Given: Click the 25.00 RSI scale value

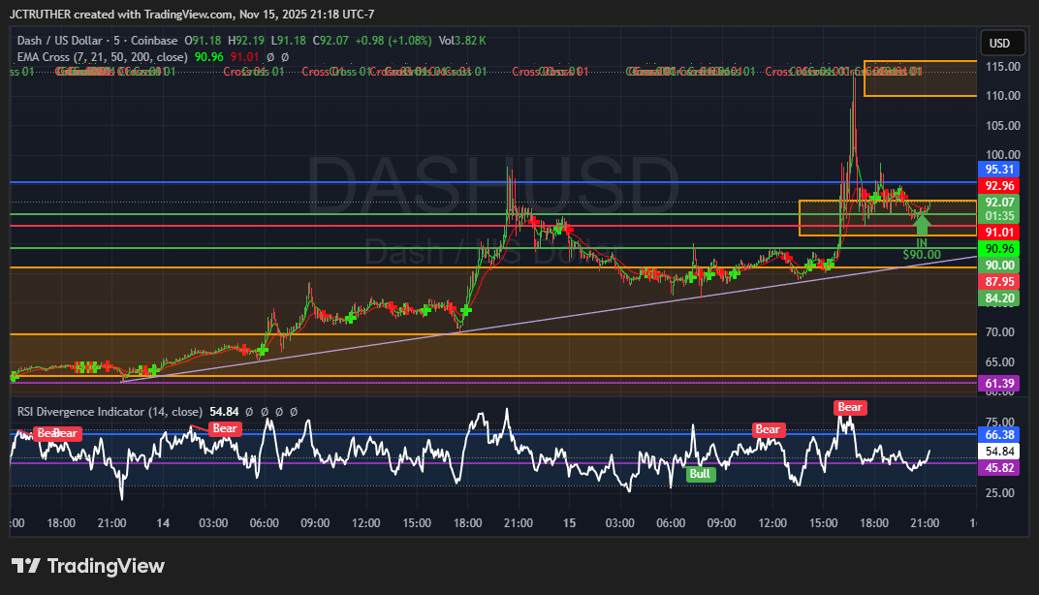Looking at the screenshot, I should (x=1000, y=493).
